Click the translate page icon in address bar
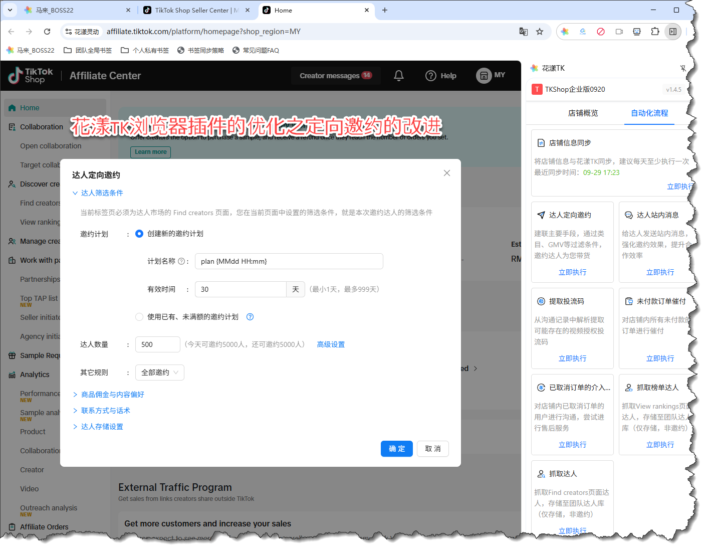709x552 pixels. [524, 32]
